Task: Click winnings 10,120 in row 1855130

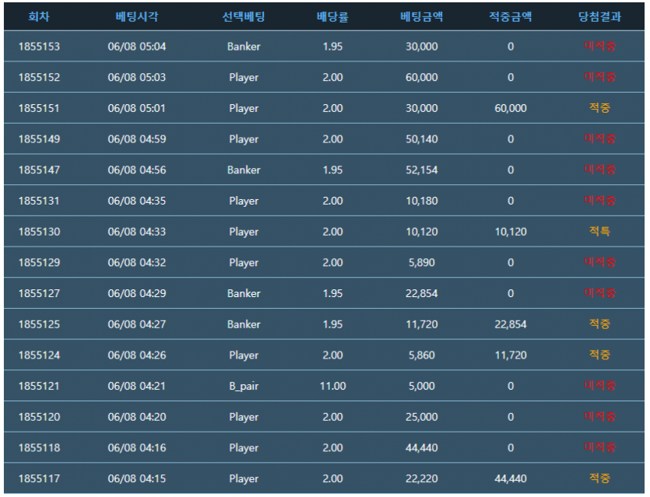Action: pos(511,232)
